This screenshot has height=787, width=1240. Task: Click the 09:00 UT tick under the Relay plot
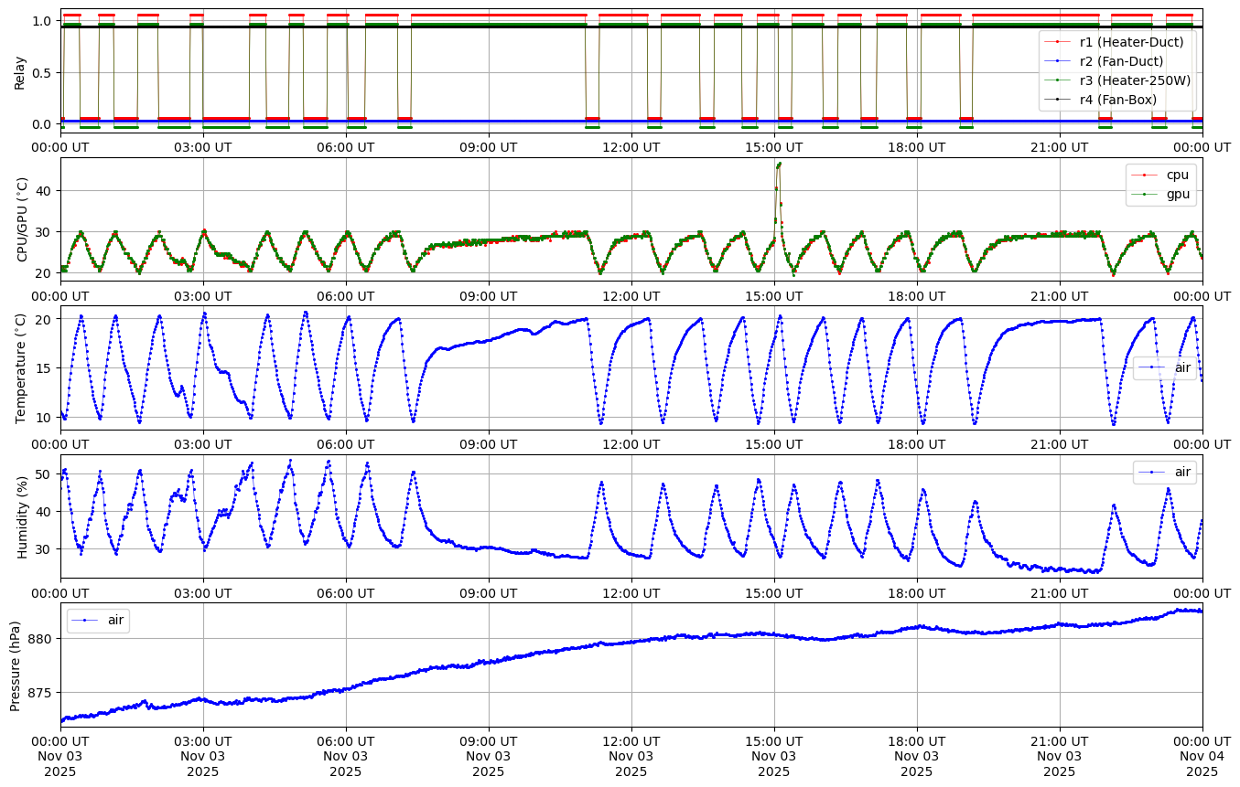click(488, 144)
